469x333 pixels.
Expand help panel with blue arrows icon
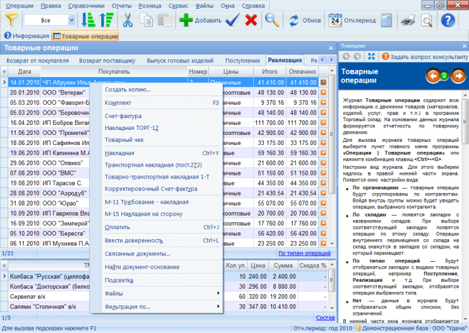[x=371, y=56]
